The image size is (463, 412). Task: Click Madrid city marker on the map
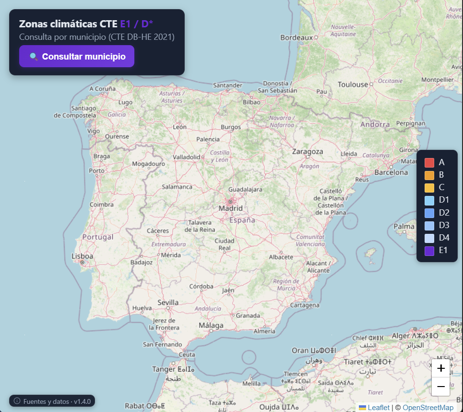click(230, 202)
